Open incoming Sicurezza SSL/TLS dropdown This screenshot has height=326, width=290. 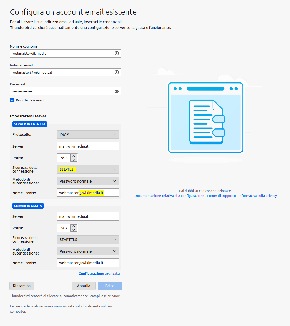click(88, 169)
